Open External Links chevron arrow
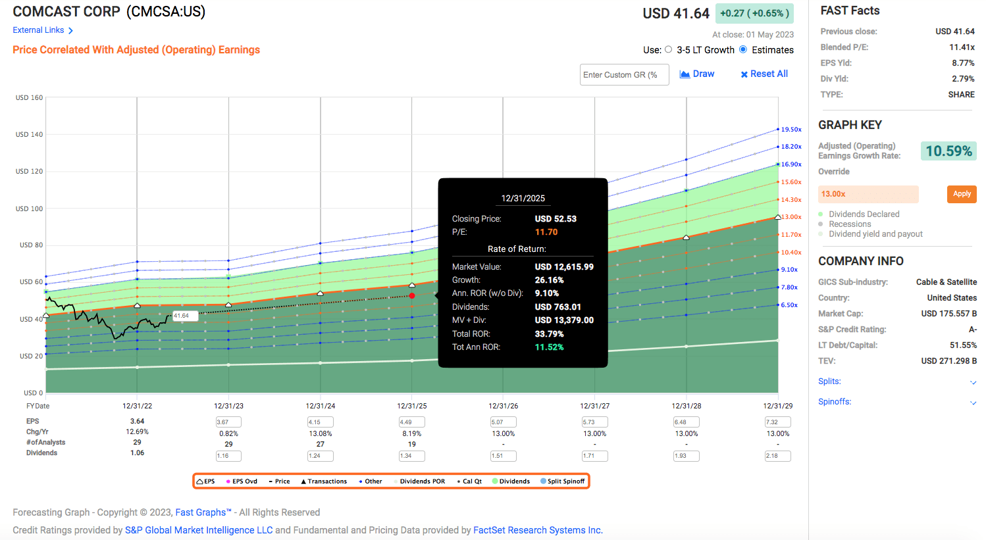Viewport: 986px width, 540px height. (x=70, y=31)
